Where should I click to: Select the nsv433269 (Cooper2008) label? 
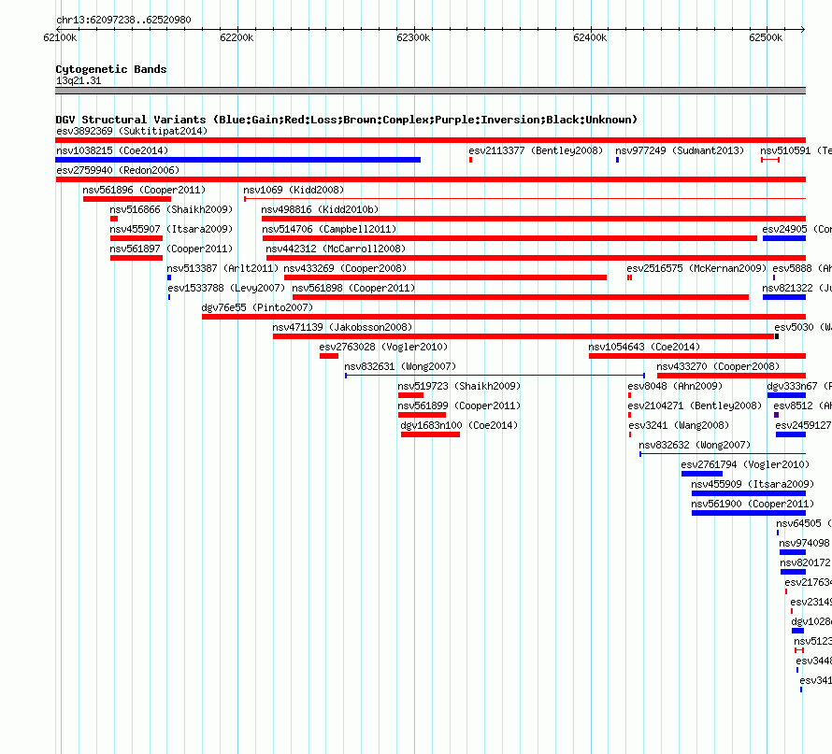tap(345, 268)
